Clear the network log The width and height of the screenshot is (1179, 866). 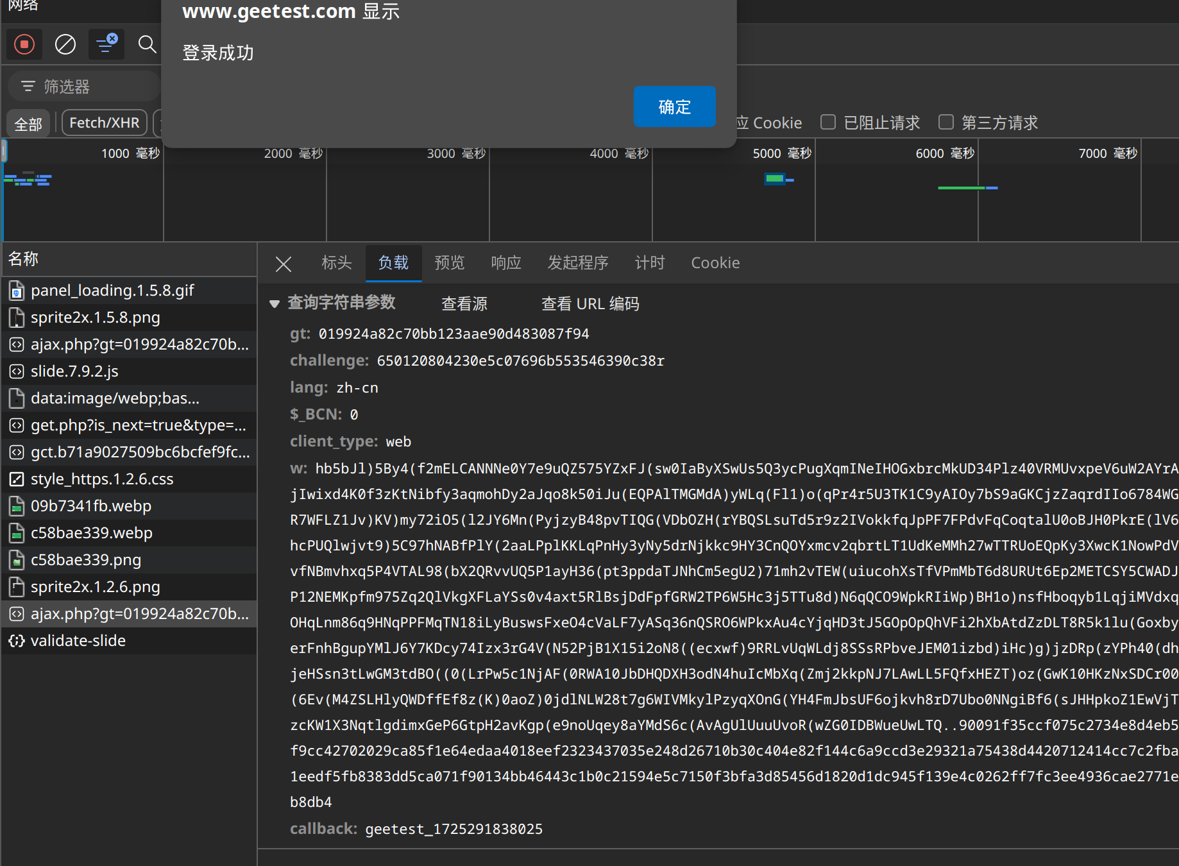tap(65, 45)
